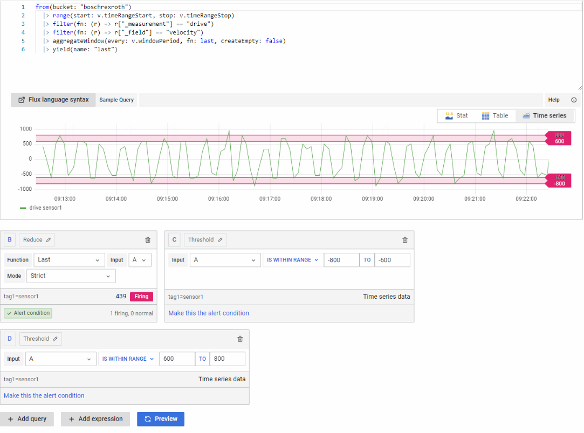Select Time series visualization
This screenshot has width=584, height=433.
pyautogui.click(x=545, y=115)
